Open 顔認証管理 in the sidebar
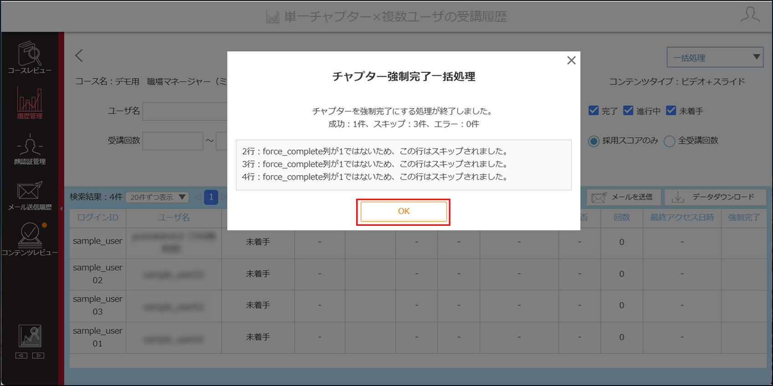773x386 pixels. pos(30,149)
